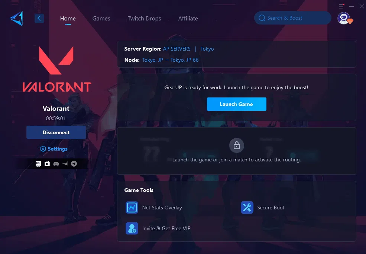This screenshot has width=366, height=254.
Task: Open the user profile avatar
Action: 344,18
